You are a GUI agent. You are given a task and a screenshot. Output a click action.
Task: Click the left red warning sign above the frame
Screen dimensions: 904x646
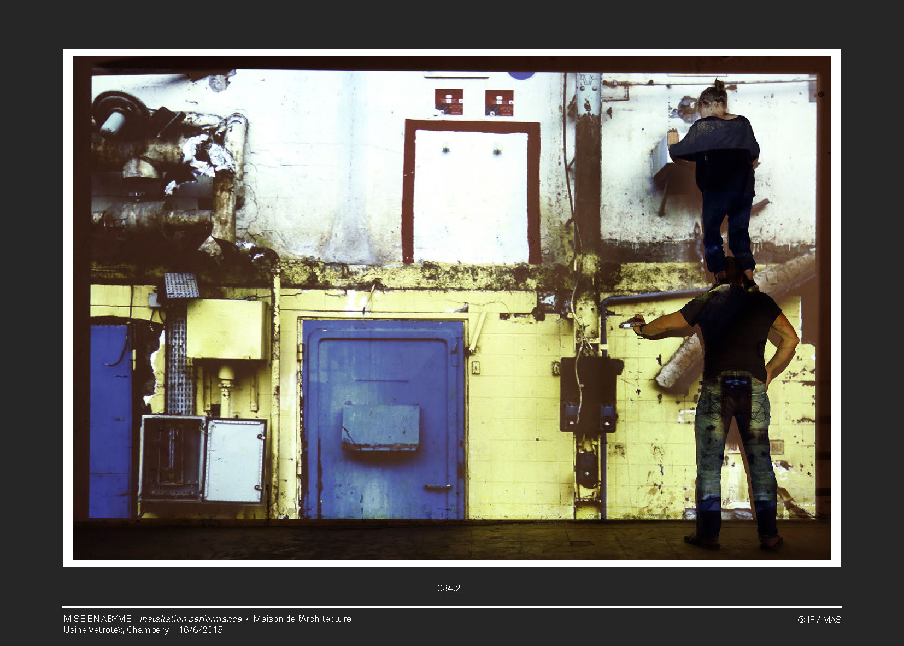click(x=449, y=102)
